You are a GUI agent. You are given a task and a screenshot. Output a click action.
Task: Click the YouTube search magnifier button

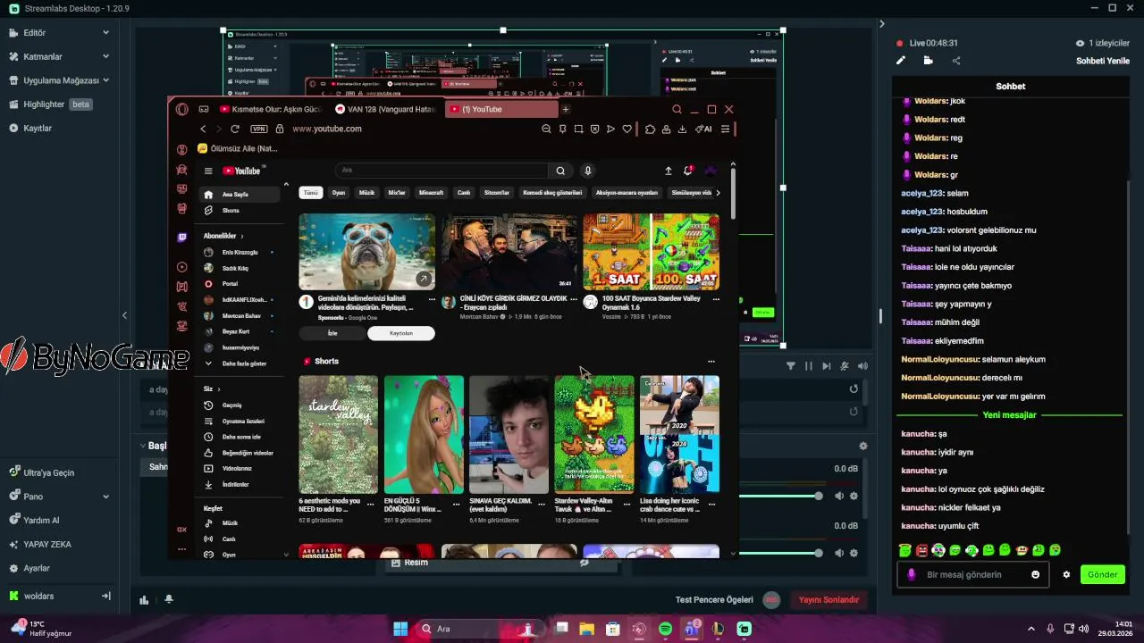(560, 171)
